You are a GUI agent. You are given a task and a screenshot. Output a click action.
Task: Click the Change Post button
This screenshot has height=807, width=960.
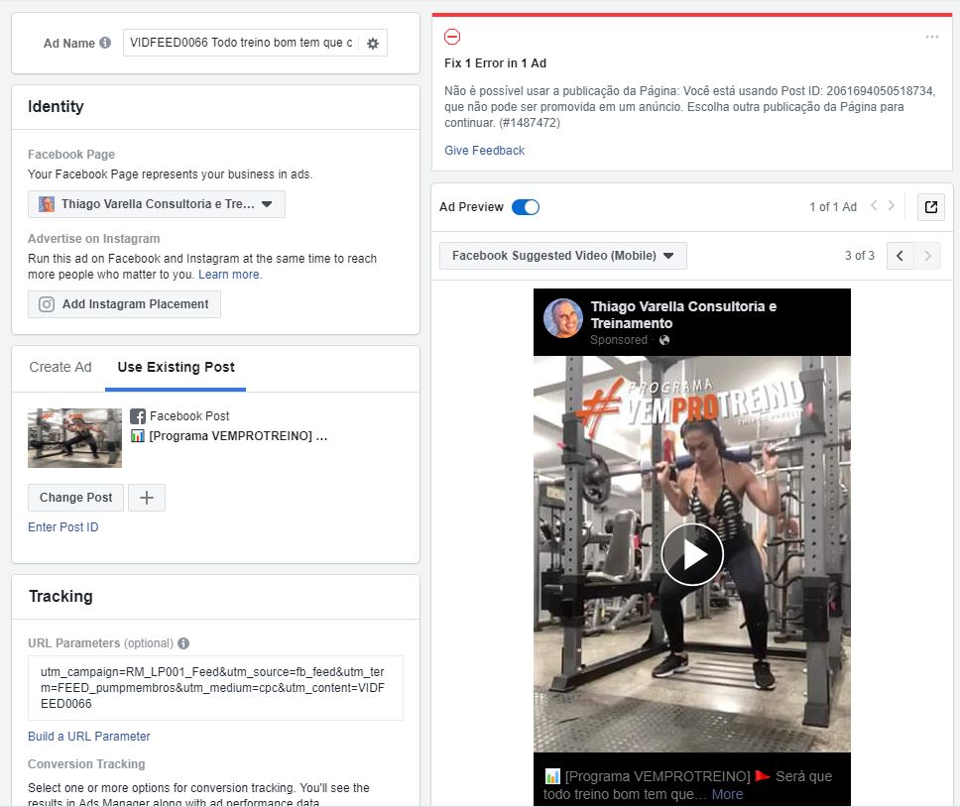[x=76, y=498]
